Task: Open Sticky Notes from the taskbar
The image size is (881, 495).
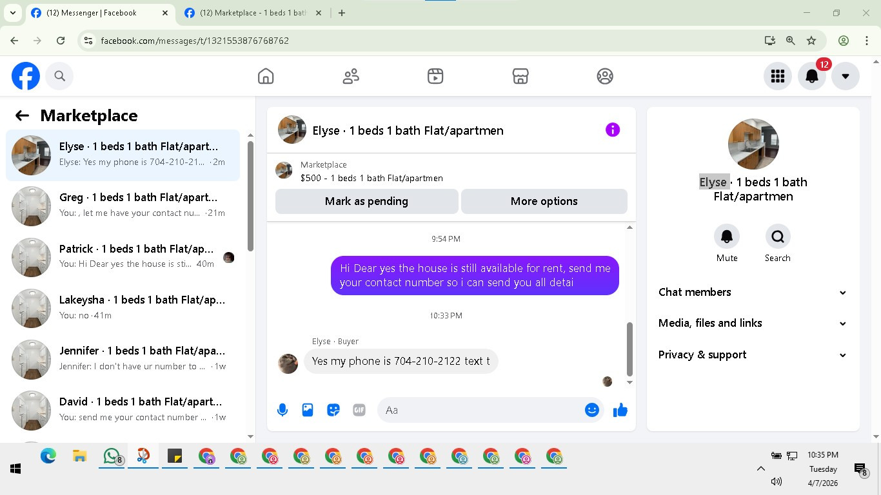Action: pyautogui.click(x=175, y=456)
